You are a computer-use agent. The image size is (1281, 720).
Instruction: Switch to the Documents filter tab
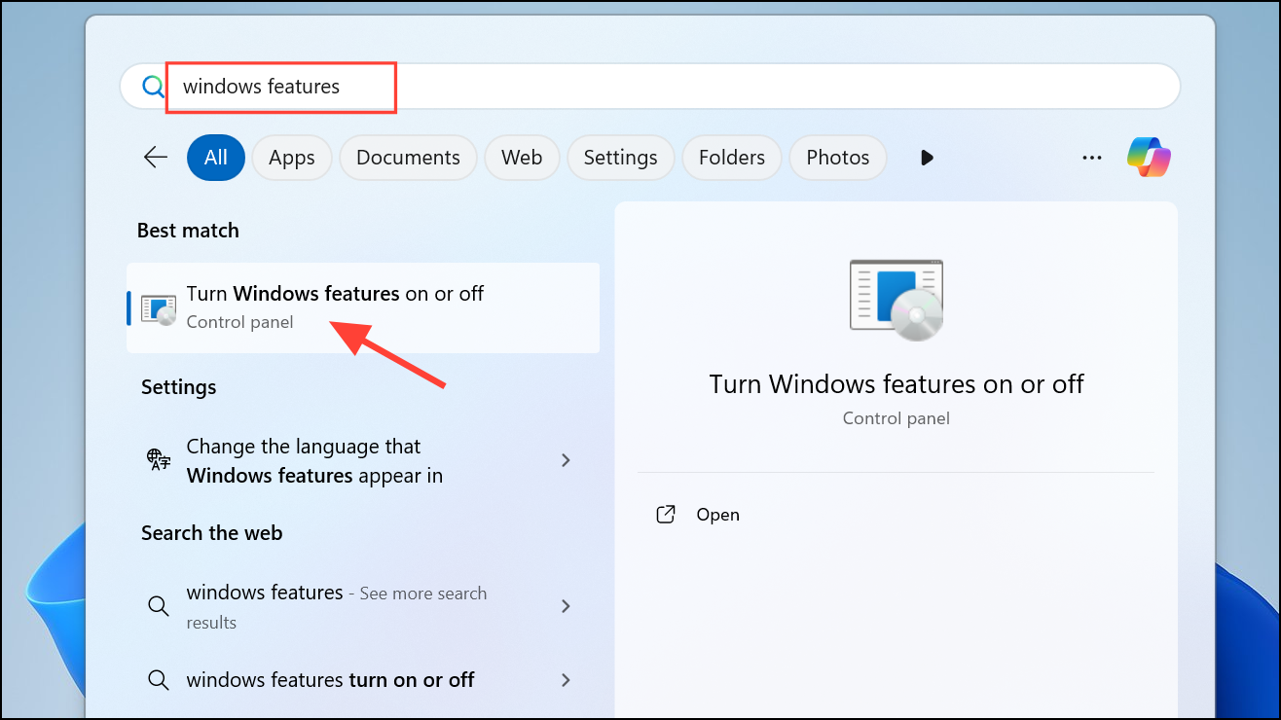point(408,158)
